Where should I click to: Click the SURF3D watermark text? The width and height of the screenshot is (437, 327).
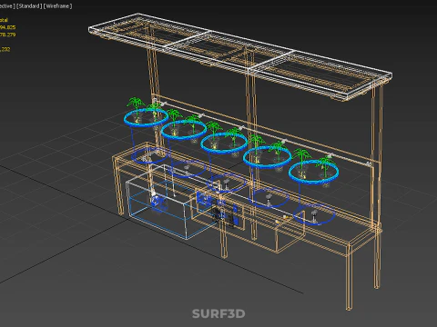click(x=218, y=313)
